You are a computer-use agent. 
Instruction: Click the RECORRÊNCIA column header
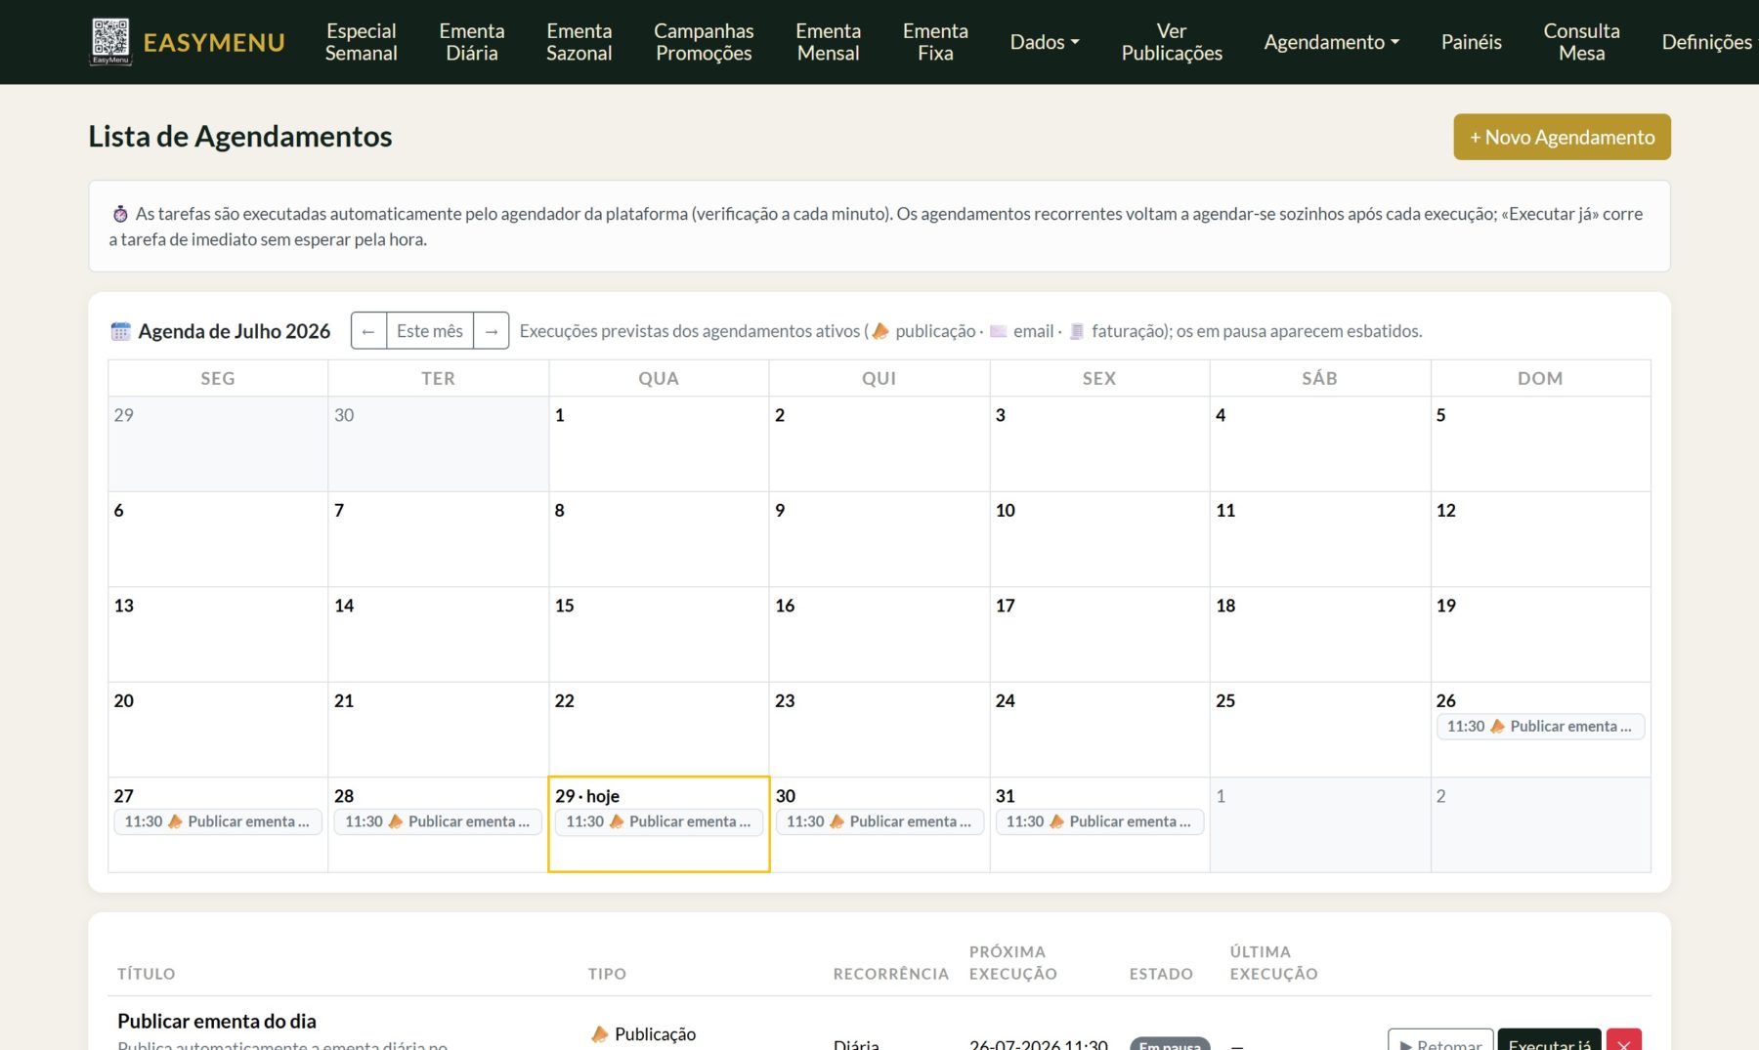[890, 974]
